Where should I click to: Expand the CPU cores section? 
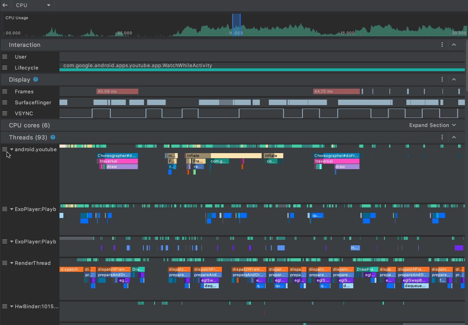pyautogui.click(x=432, y=125)
